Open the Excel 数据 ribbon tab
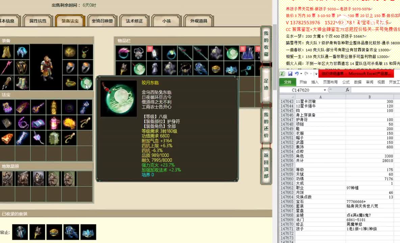 pyautogui.click(x=358, y=82)
